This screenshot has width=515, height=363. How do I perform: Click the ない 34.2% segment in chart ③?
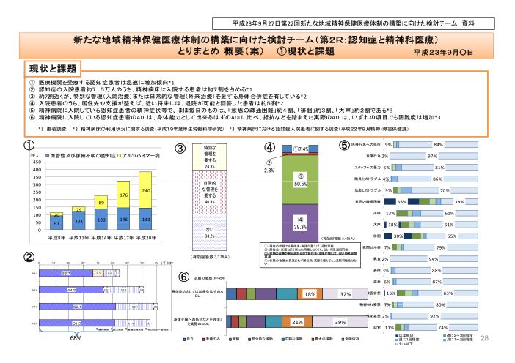pyautogui.click(x=210, y=232)
